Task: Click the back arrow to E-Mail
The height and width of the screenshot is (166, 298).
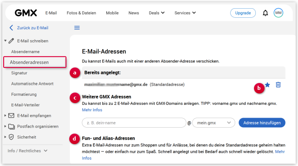Action: click(x=11, y=28)
